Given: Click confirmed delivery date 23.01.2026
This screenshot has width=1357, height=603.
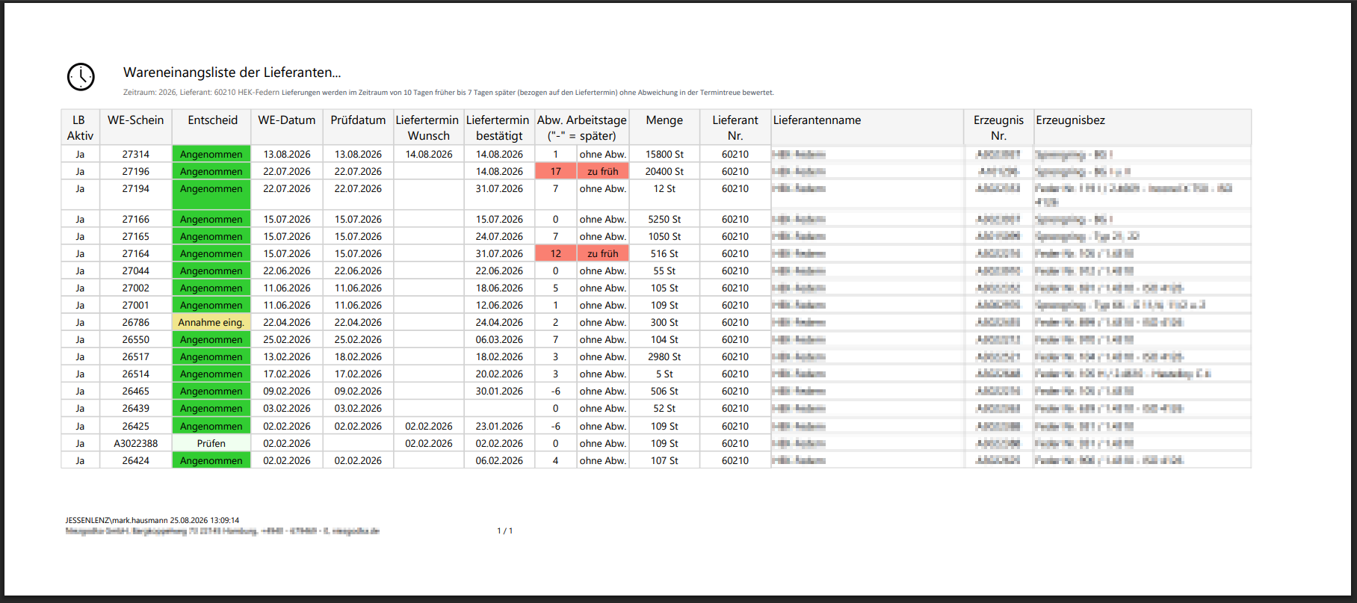Looking at the screenshot, I should coord(499,426).
